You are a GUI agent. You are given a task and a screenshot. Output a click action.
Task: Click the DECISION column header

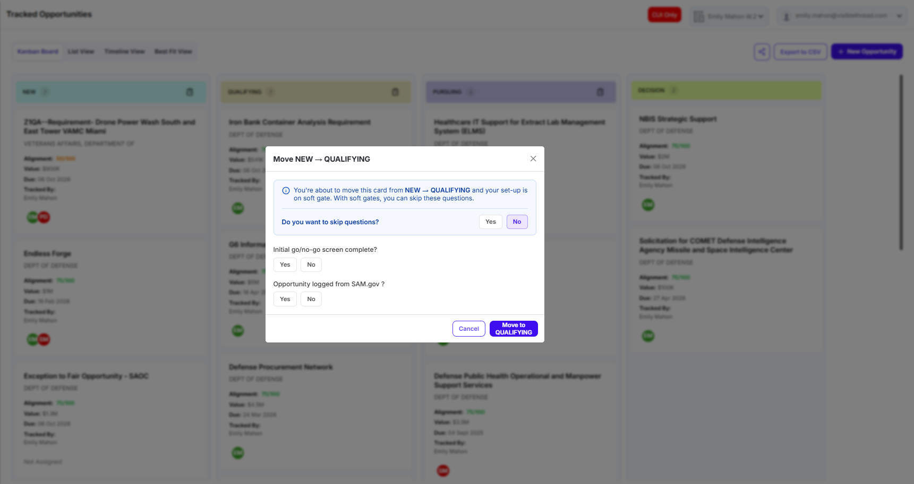point(726,90)
